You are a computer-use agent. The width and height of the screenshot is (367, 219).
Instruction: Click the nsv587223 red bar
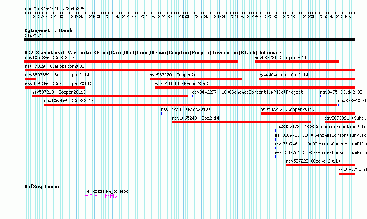(321, 165)
